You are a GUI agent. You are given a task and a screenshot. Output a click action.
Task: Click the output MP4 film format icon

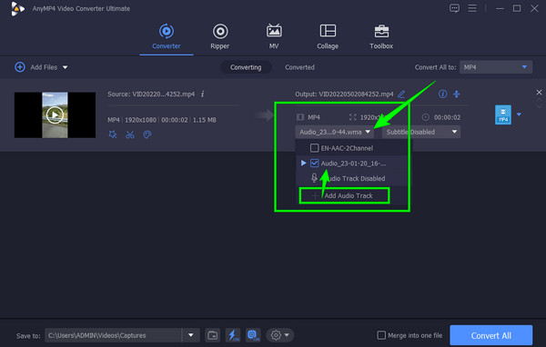tap(300, 117)
